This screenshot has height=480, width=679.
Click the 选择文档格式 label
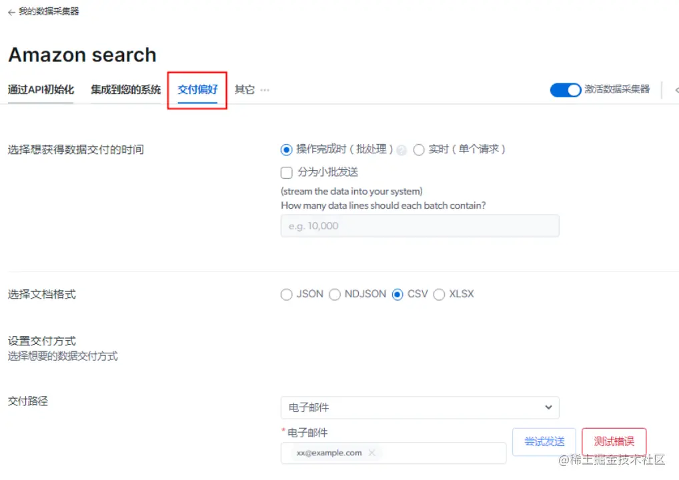coord(41,294)
